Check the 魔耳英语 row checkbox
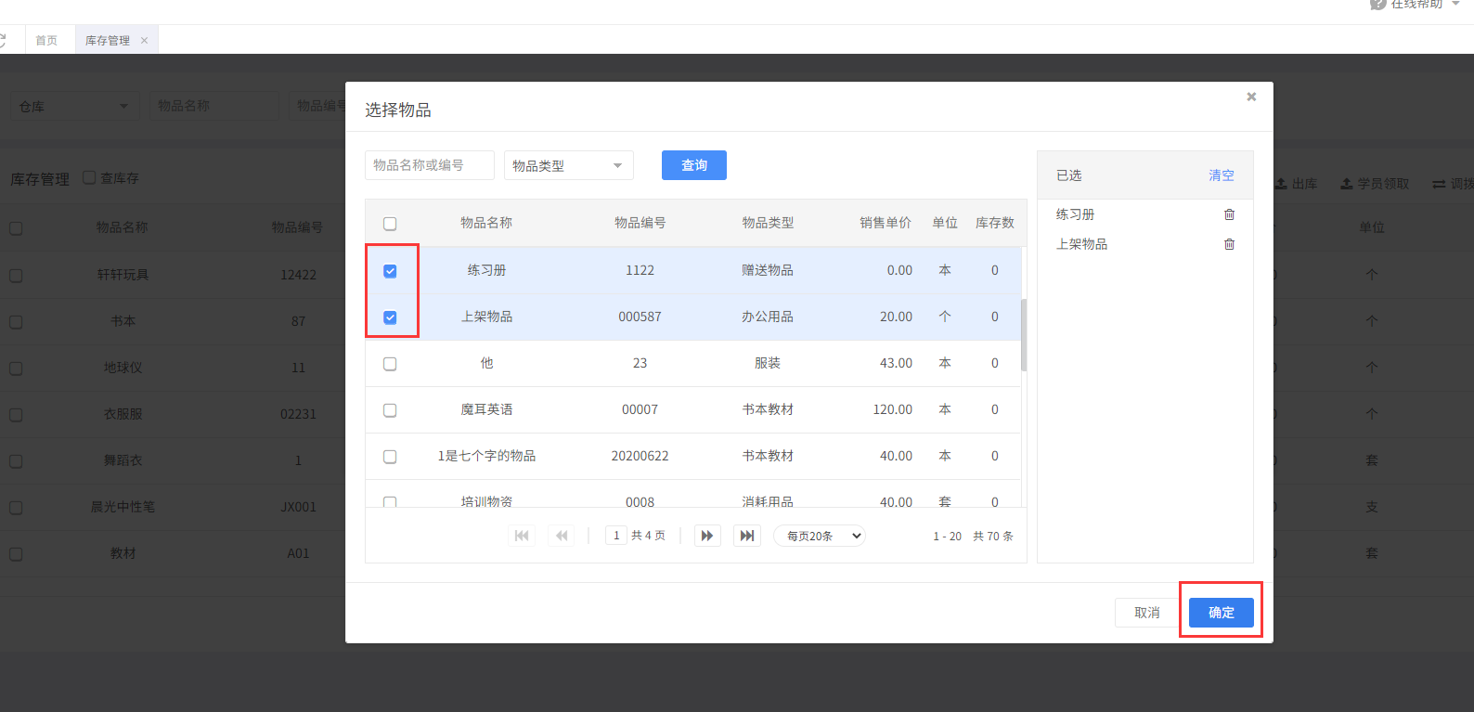The height and width of the screenshot is (712, 1474). coord(390,410)
